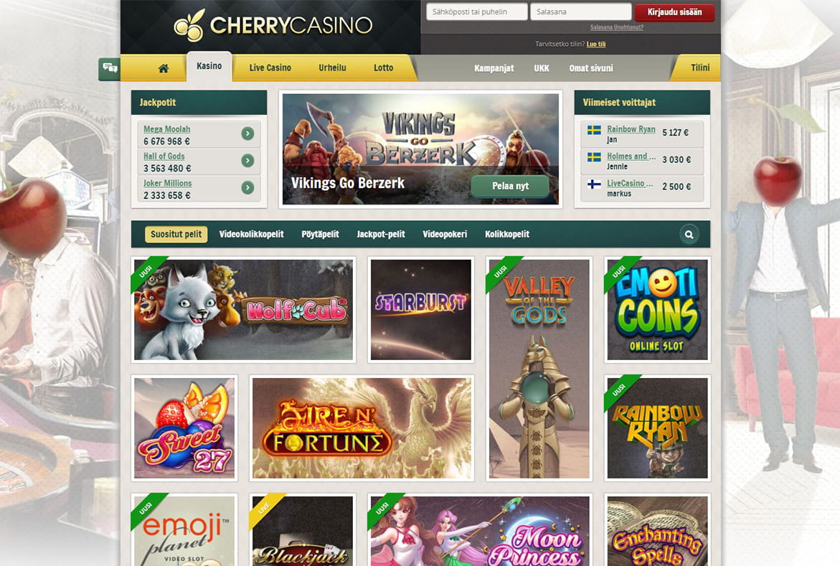Focus the Sähköposti tai puhelin field
The height and width of the screenshot is (566, 840).
(x=477, y=11)
